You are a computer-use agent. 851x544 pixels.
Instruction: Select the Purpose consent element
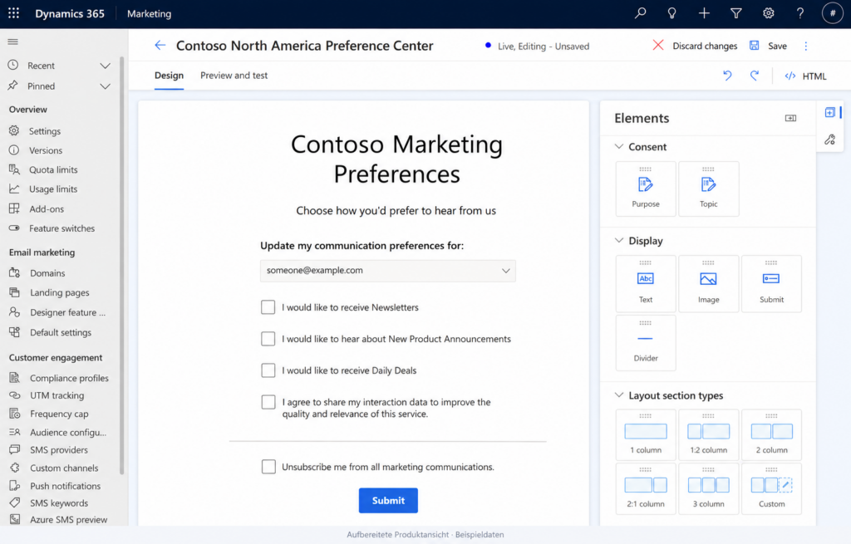645,189
